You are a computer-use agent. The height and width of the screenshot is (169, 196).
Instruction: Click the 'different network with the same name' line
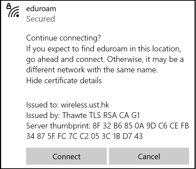[x=92, y=70]
